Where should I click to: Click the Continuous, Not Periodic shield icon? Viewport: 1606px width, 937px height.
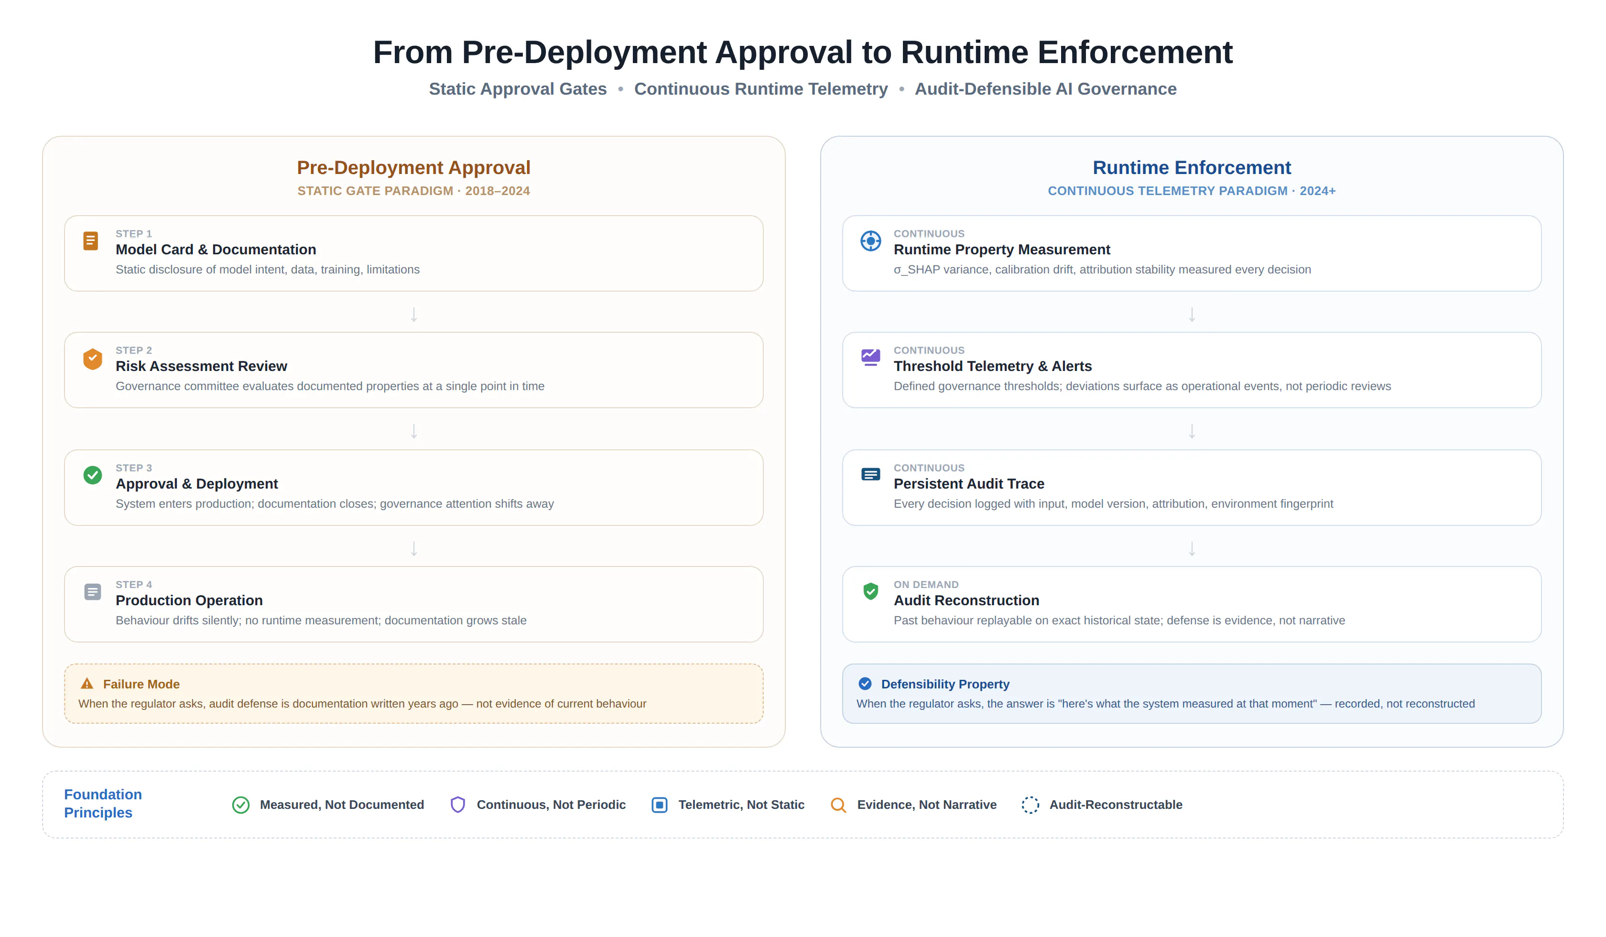pos(457,805)
